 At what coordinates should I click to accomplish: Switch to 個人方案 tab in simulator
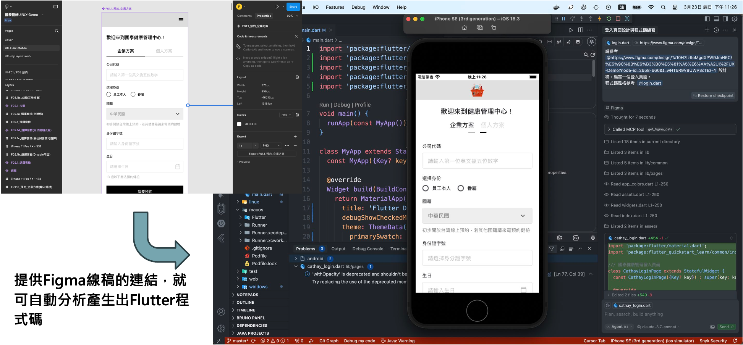(492, 125)
